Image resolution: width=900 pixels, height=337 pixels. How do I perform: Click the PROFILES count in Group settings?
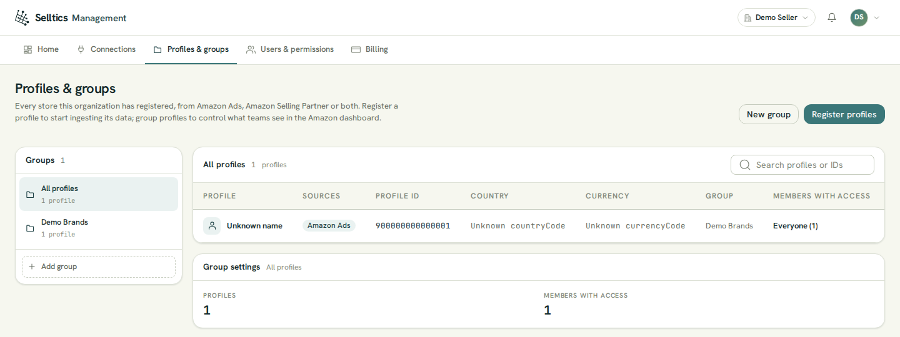coord(207,310)
